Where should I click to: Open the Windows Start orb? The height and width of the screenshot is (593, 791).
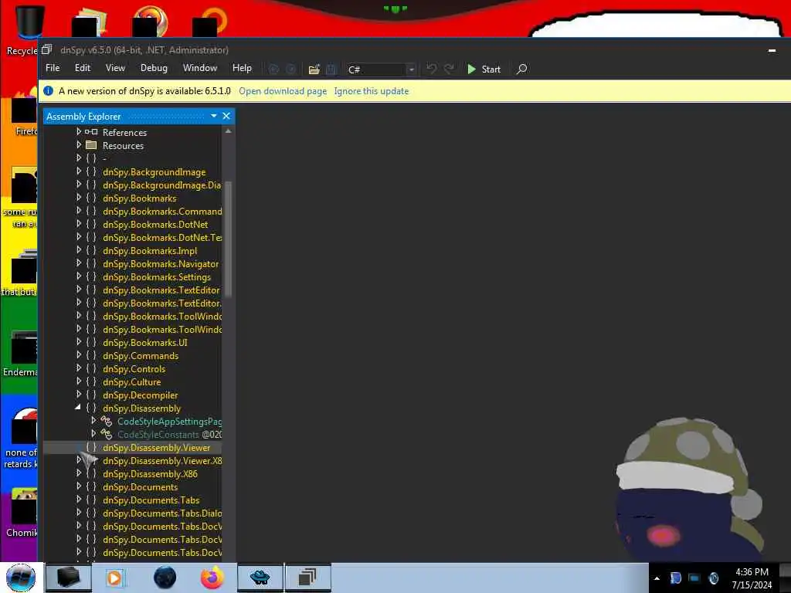click(x=21, y=578)
